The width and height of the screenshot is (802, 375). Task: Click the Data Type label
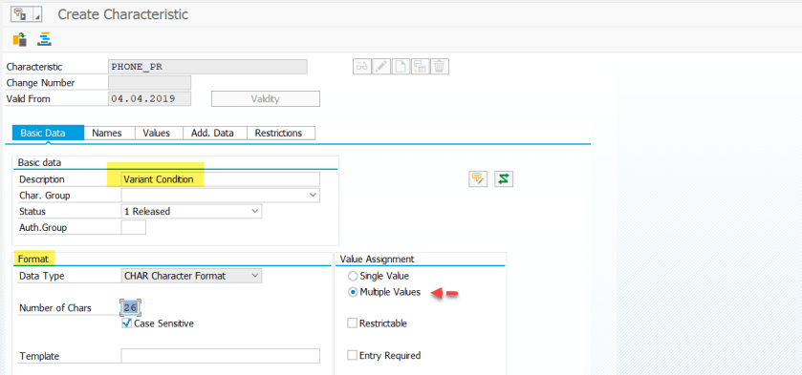(x=42, y=276)
